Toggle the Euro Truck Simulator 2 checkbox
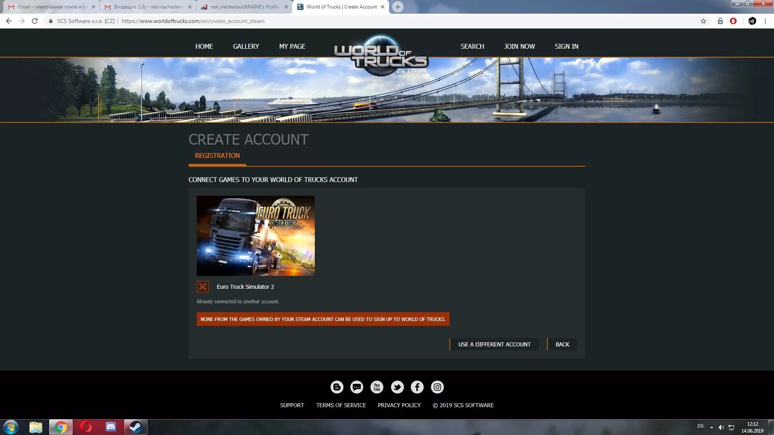The height and width of the screenshot is (435, 774). click(x=203, y=287)
